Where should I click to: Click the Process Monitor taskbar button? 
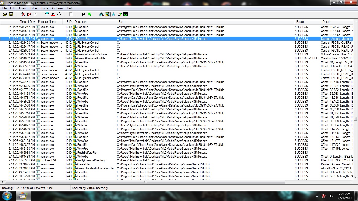click(23, 196)
